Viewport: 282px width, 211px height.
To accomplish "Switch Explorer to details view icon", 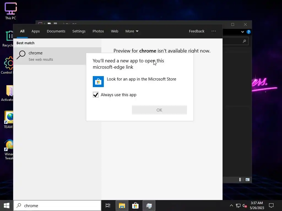I will click(x=241, y=180).
